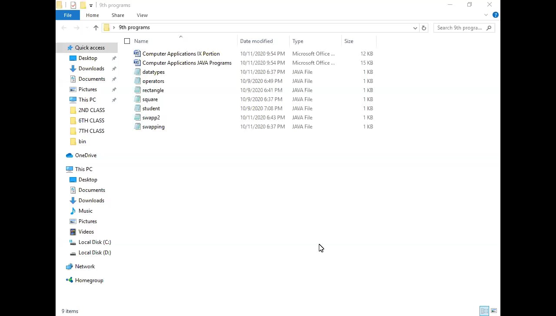The width and height of the screenshot is (556, 316).
Task: Open Help via the blue question mark icon
Action: [x=496, y=15]
